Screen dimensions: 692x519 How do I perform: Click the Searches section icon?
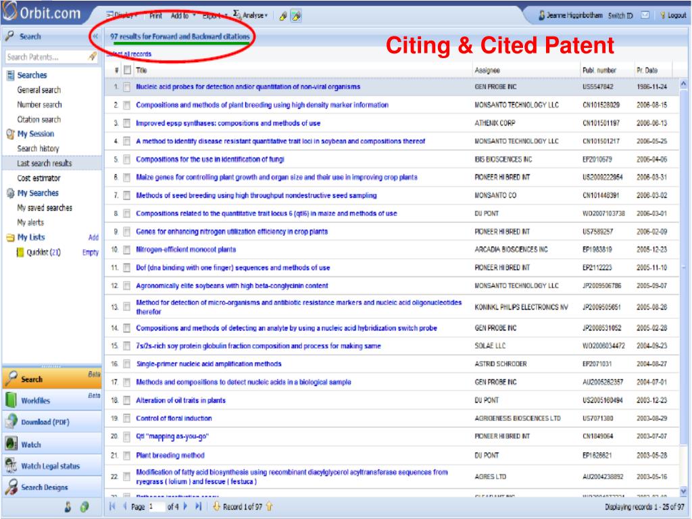[x=11, y=75]
